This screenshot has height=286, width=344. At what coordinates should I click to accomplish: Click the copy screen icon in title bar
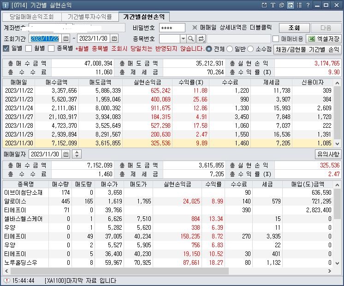pos(282,5)
